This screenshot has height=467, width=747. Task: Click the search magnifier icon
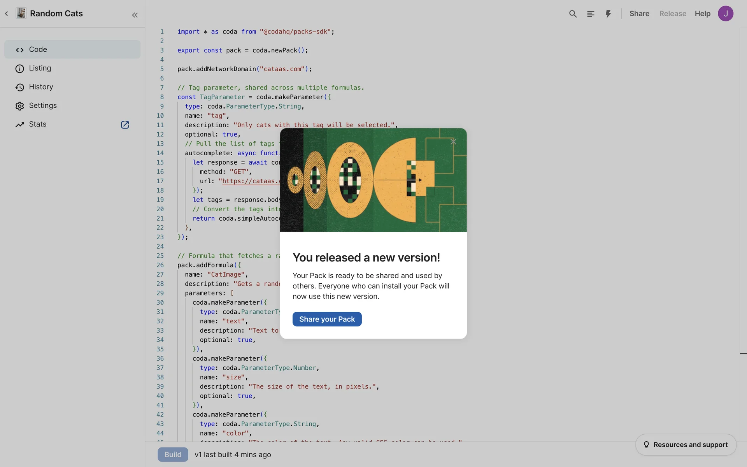pyautogui.click(x=573, y=14)
